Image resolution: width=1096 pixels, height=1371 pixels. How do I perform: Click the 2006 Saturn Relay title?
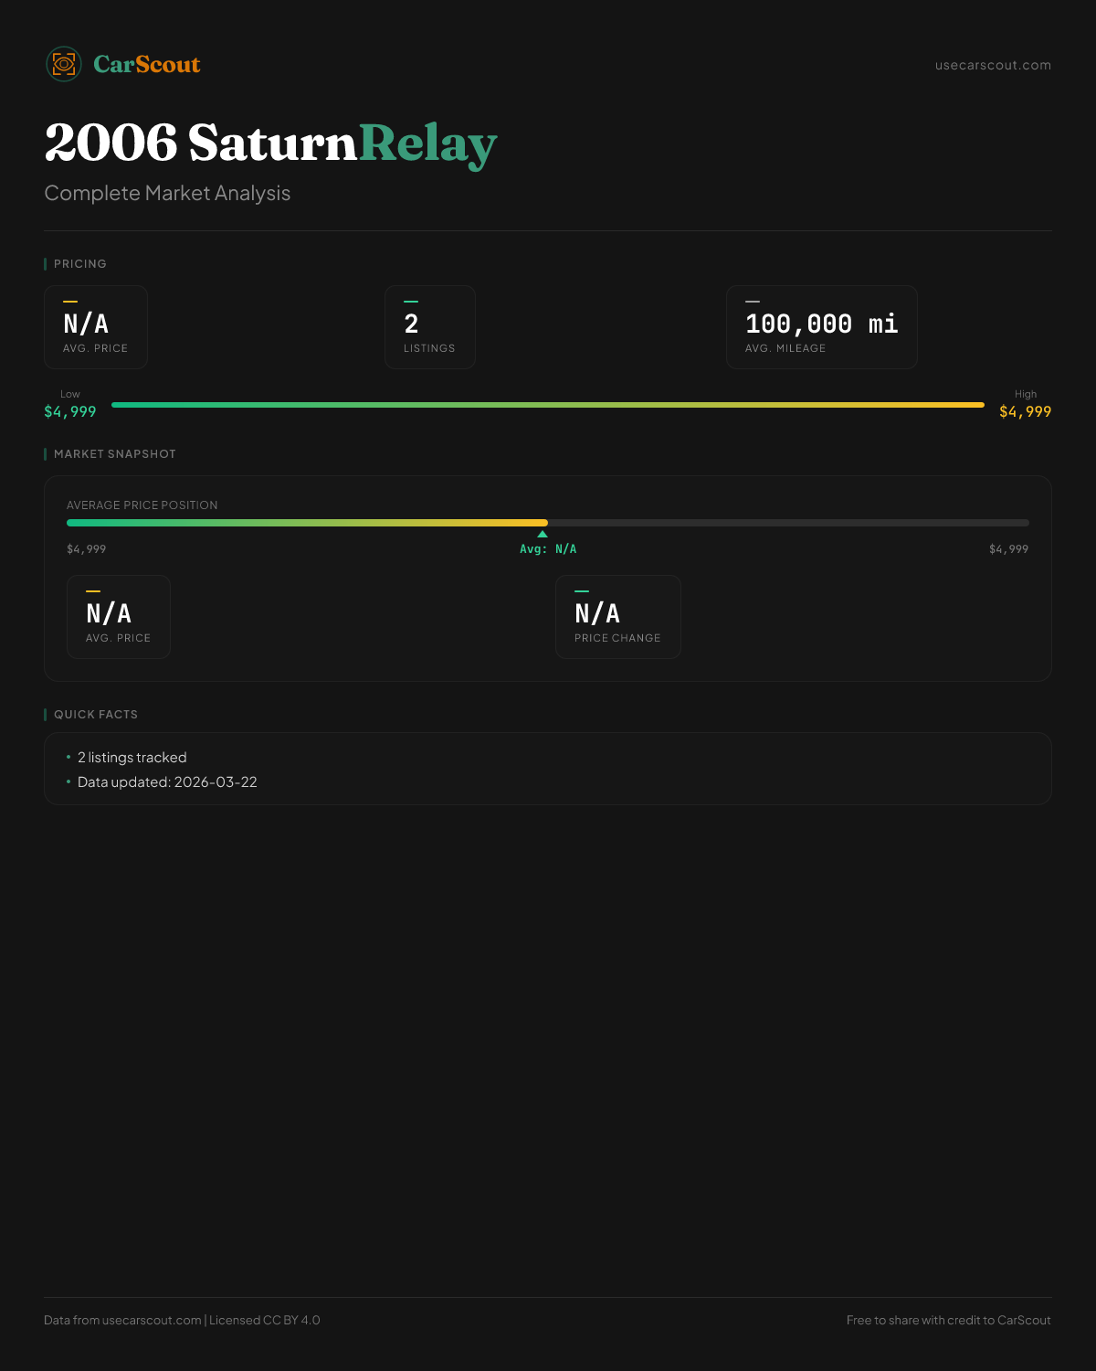[270, 143]
